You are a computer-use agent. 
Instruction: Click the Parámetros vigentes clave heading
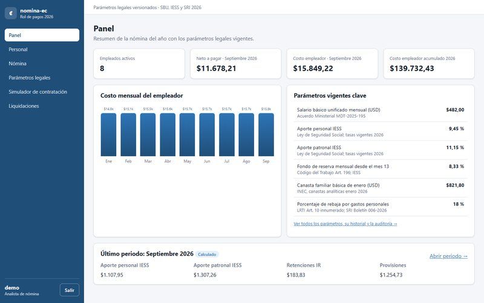[x=330, y=96]
